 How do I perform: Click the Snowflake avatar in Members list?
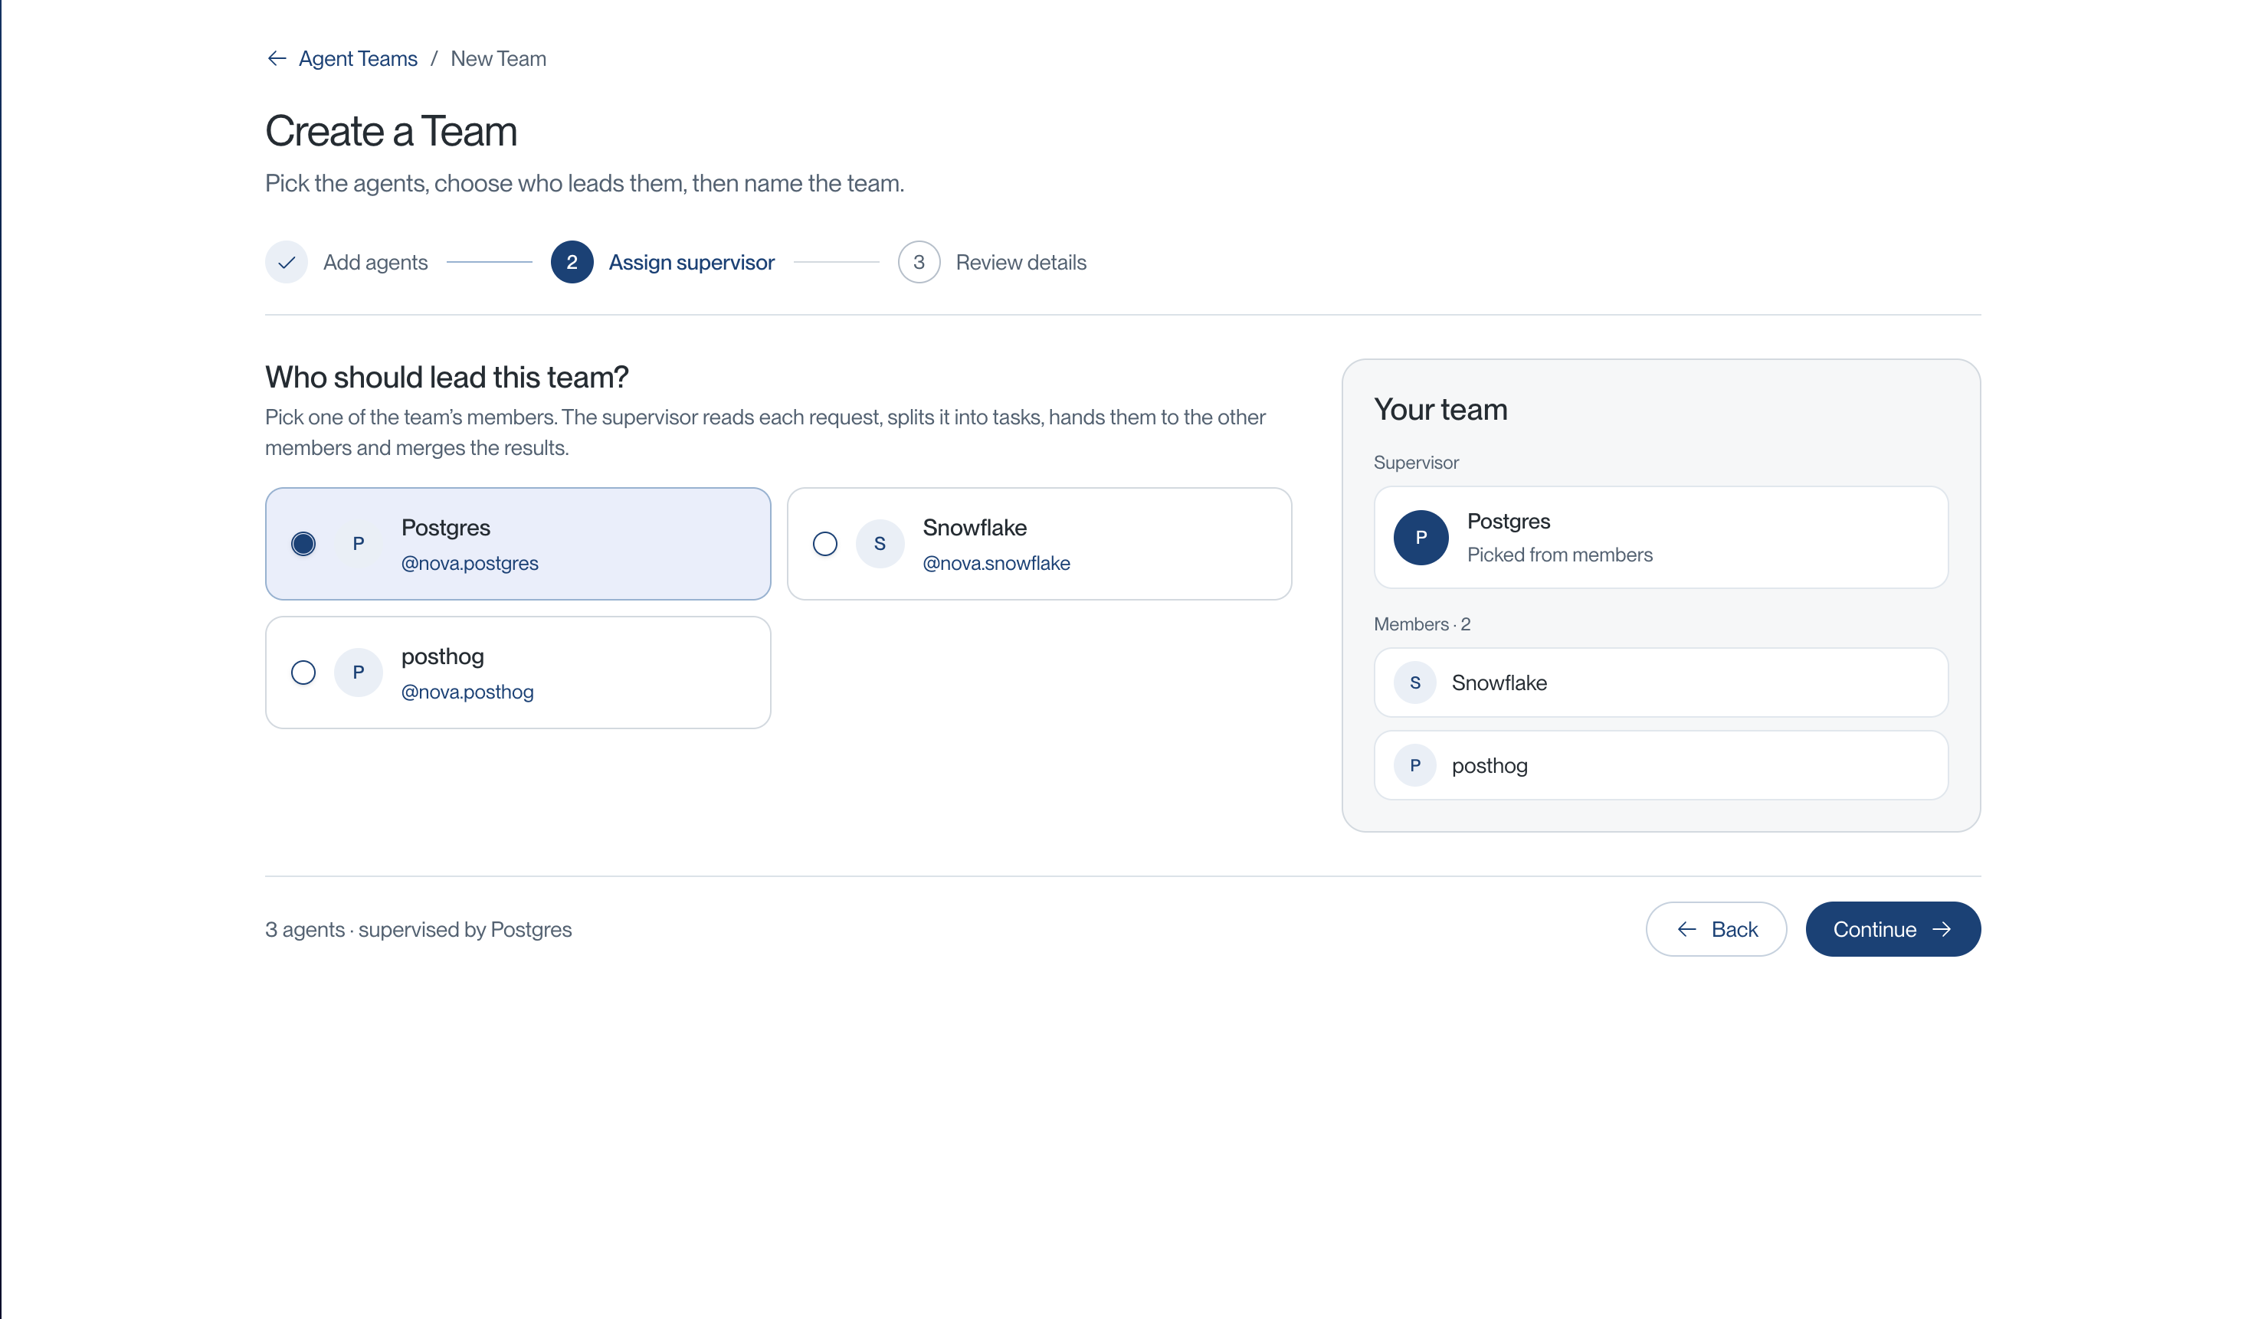click(1414, 683)
